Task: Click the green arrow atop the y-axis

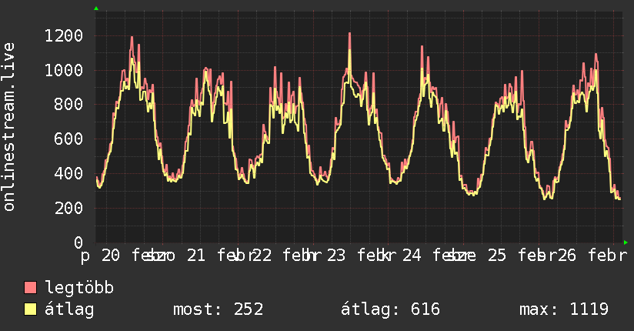Action: [x=96, y=8]
